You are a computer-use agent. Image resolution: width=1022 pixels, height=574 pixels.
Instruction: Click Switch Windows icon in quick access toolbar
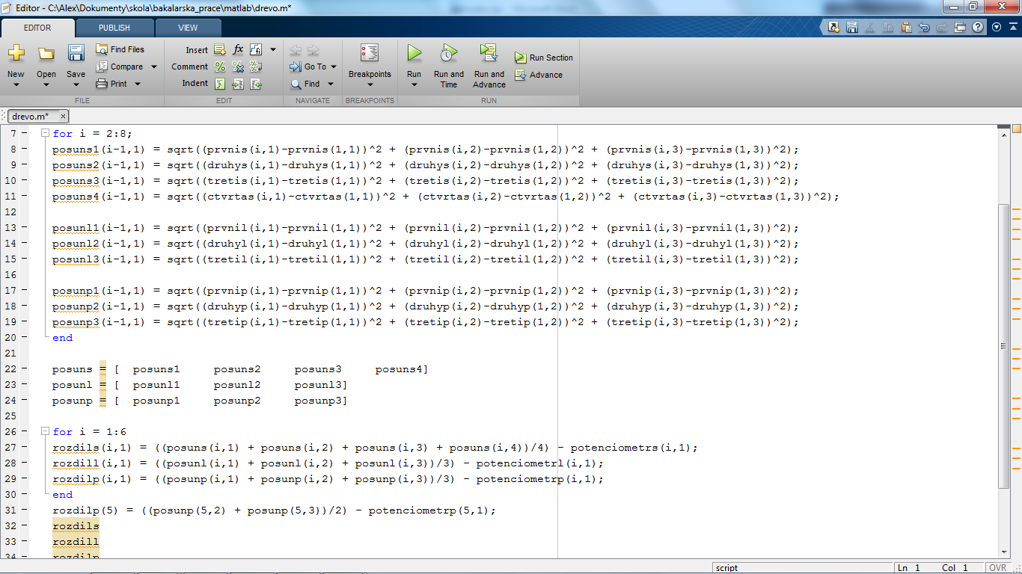click(961, 27)
